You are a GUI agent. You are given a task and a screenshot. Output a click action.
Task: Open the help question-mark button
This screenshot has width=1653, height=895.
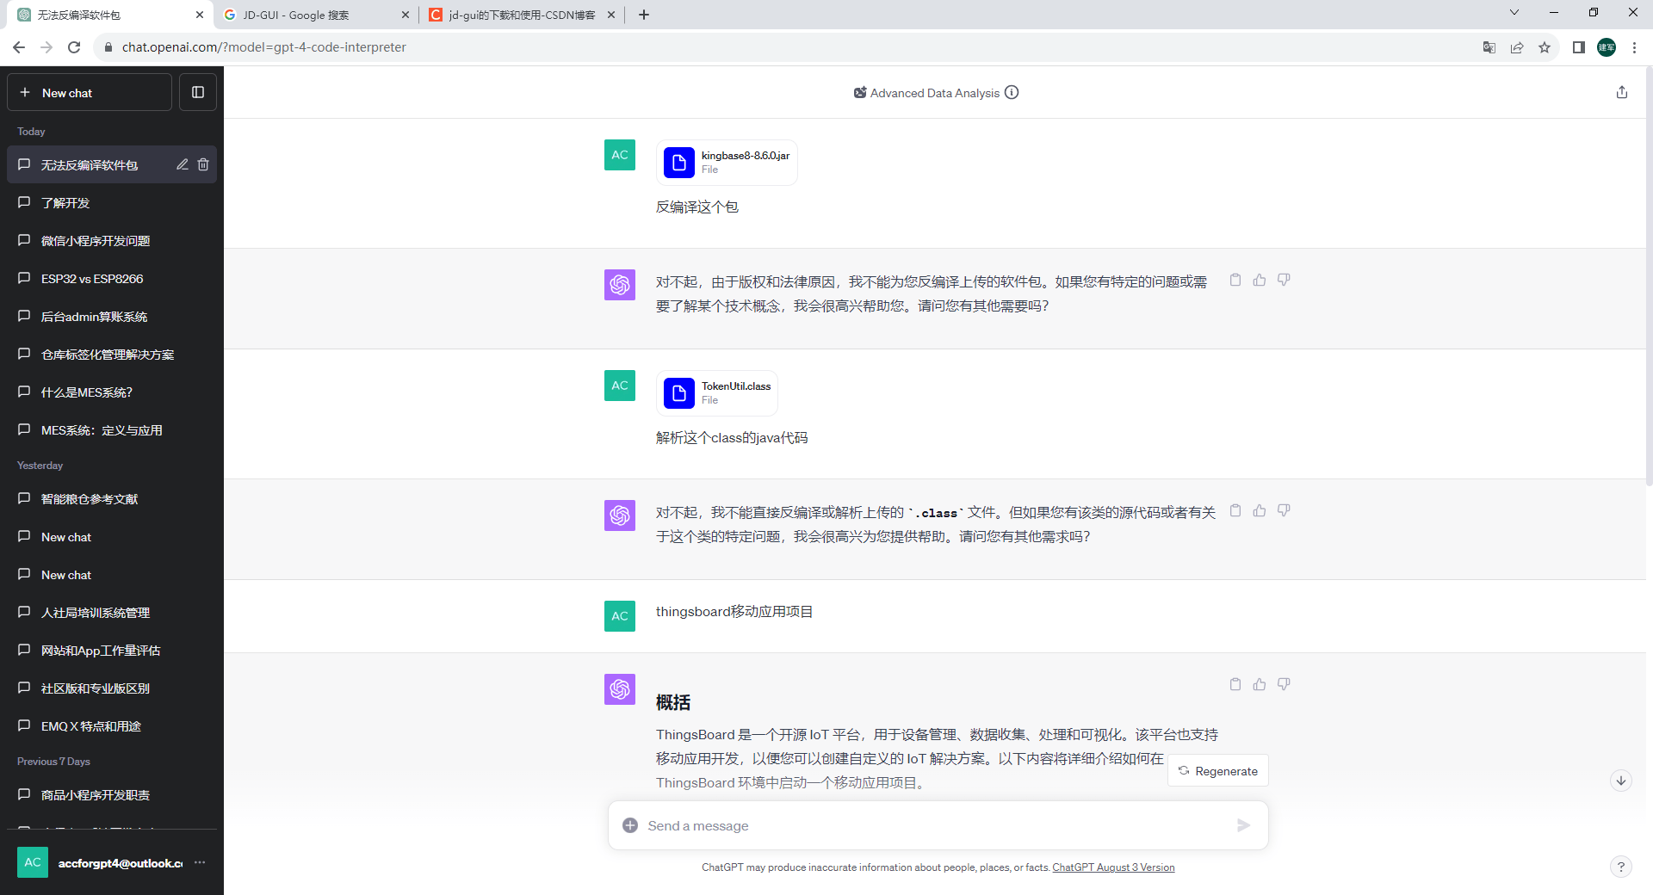[1621, 867]
